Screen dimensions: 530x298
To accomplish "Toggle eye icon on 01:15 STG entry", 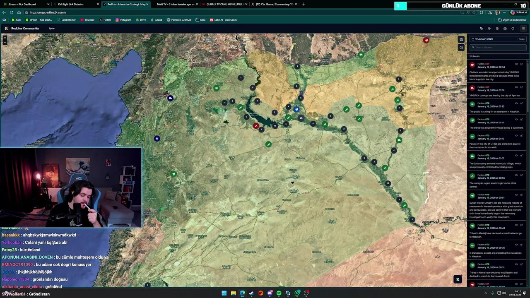I will point(516,120).
